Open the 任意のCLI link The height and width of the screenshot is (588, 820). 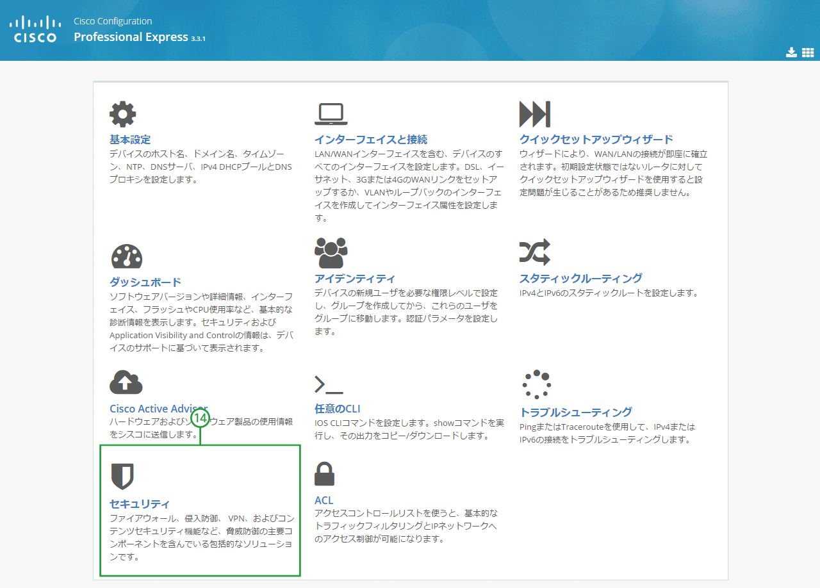(x=338, y=409)
